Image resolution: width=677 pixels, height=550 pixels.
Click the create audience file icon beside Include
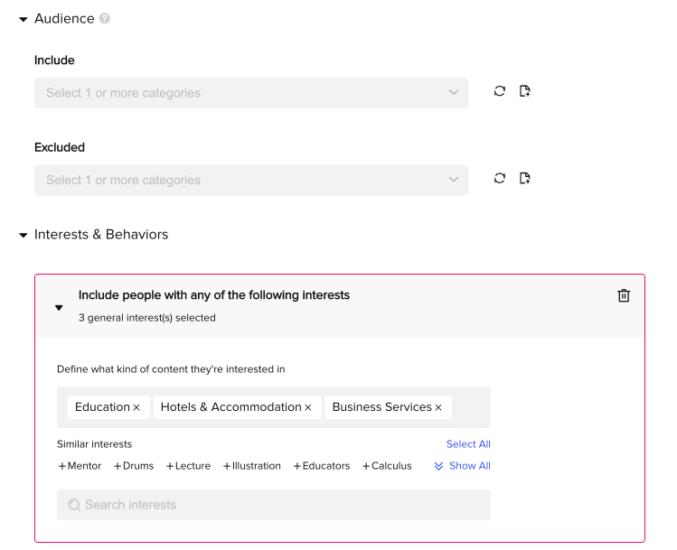(x=524, y=91)
